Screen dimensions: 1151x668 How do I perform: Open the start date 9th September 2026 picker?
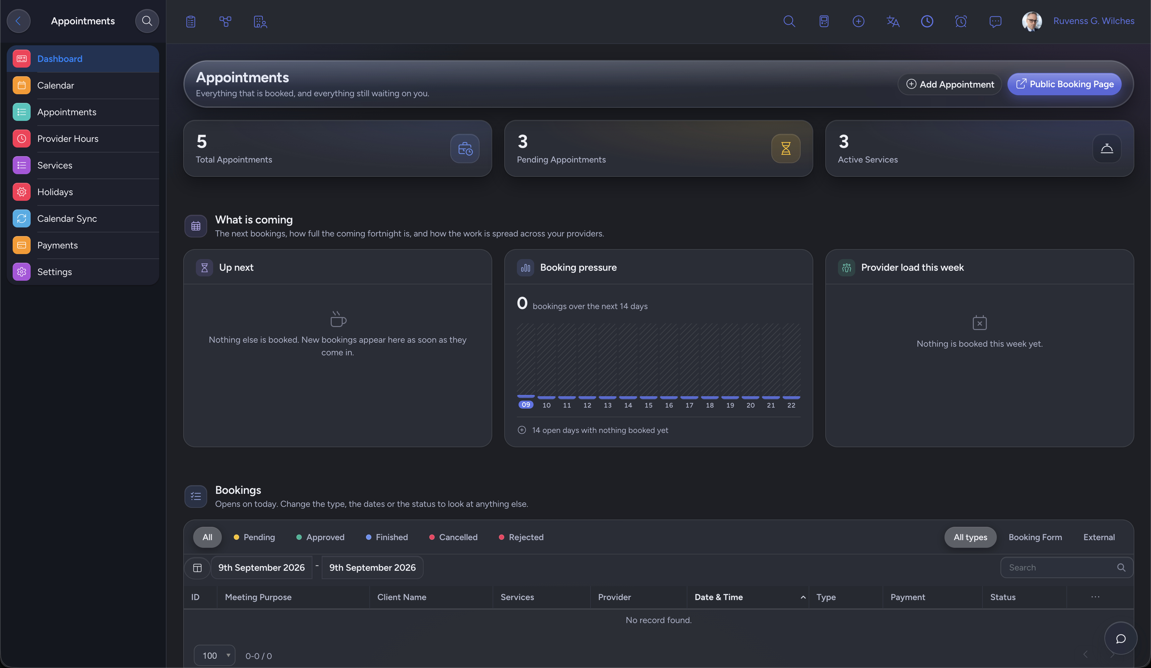tap(261, 567)
